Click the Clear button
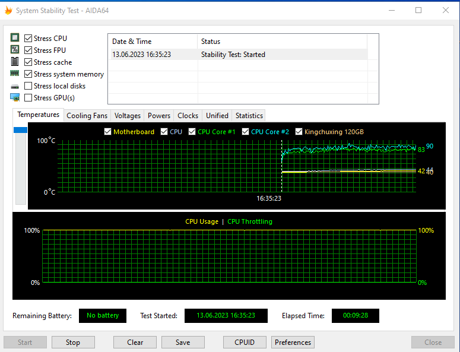Screen dimensions: 460x352 point(135,343)
